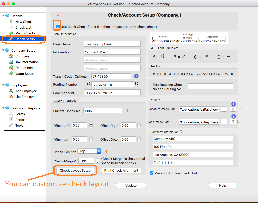The image size is (258, 203).
Task: Click the trash icon for Logo Image Path
Action: (x=233, y=122)
